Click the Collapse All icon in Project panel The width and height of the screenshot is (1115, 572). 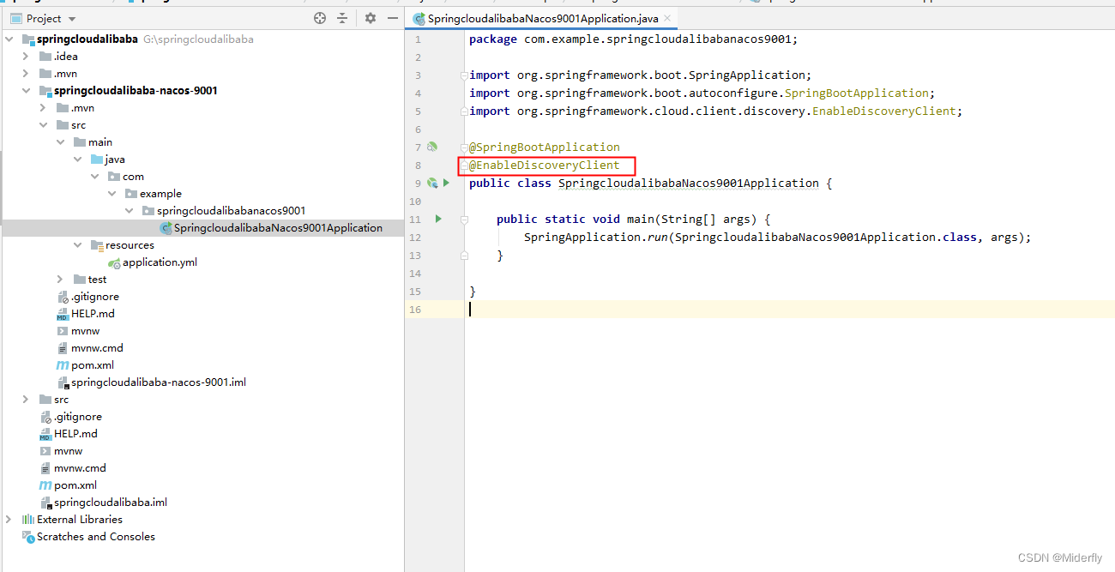click(x=342, y=18)
